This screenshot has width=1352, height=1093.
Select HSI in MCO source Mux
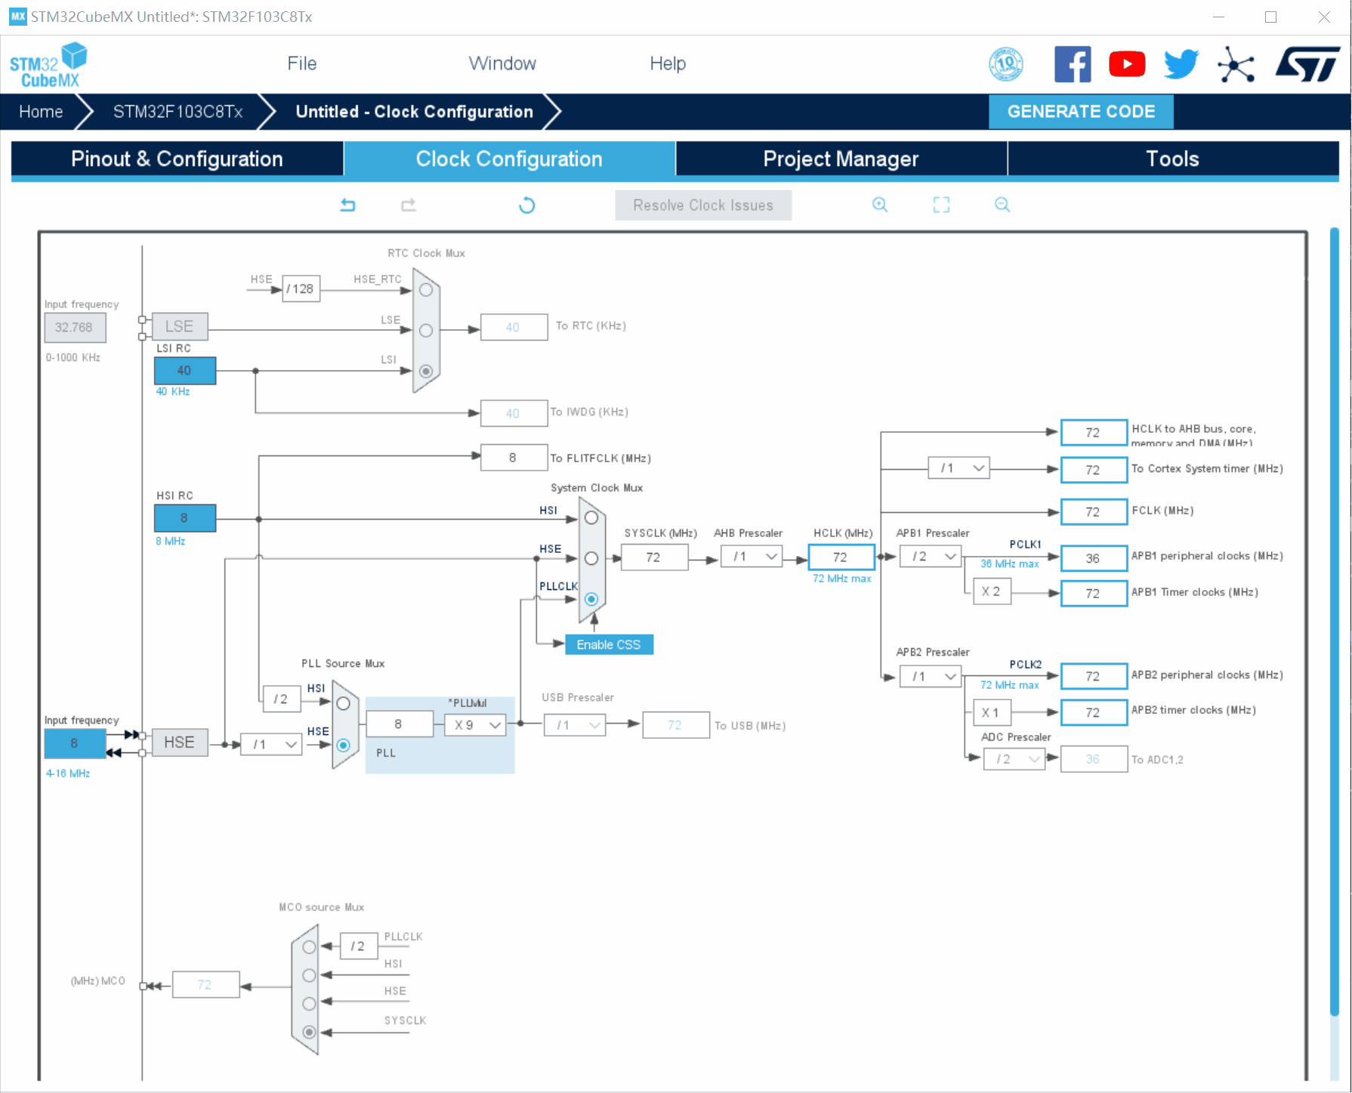pos(309,975)
